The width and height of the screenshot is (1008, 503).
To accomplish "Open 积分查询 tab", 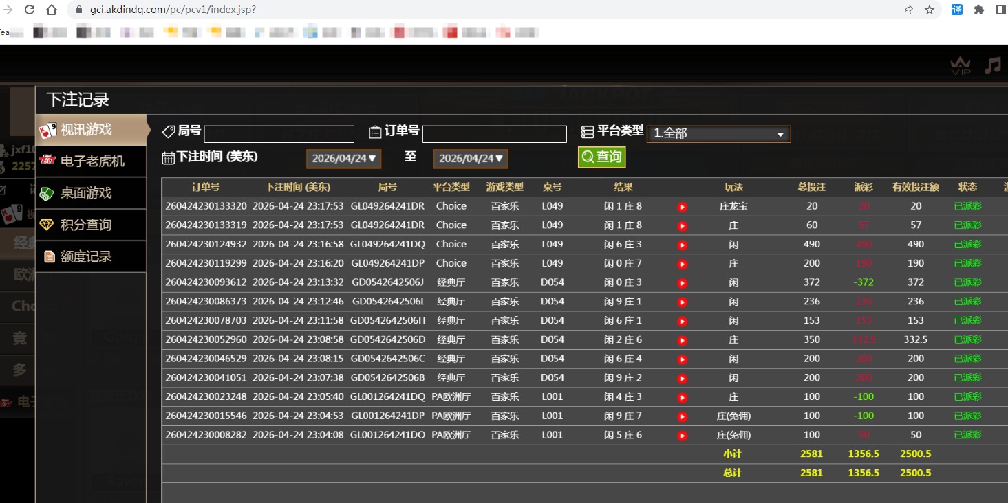I will [x=91, y=225].
